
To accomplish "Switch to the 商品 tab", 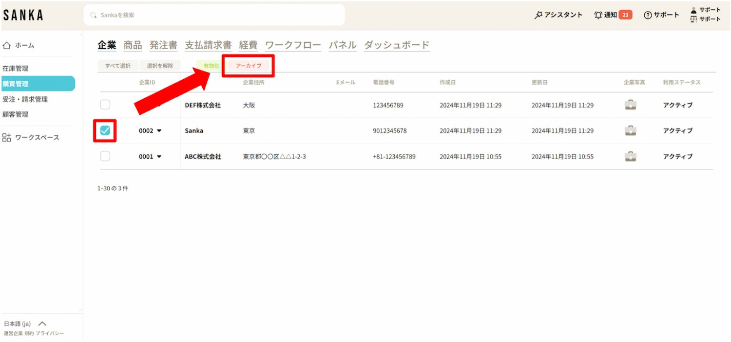I will [x=133, y=45].
